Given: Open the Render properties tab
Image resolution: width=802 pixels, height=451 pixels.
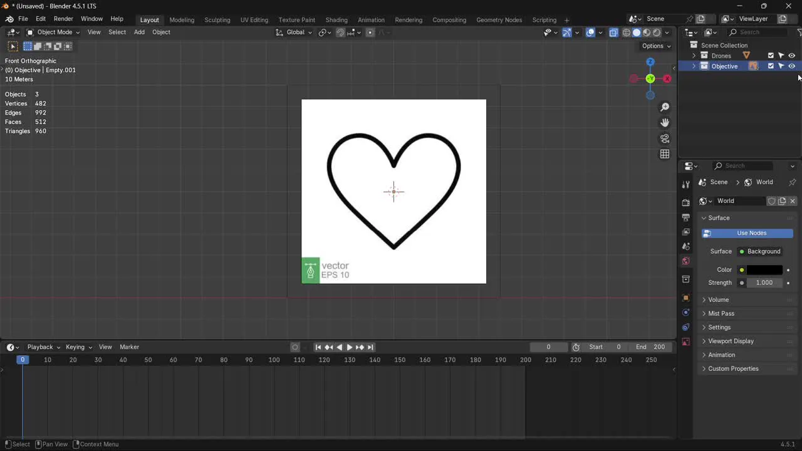Looking at the screenshot, I should 685,202.
